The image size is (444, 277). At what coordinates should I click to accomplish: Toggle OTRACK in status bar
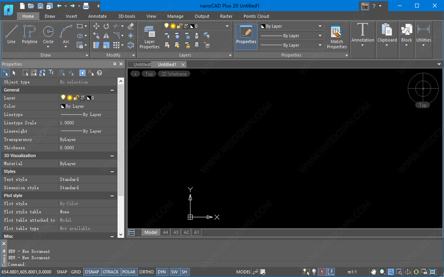[x=110, y=272]
